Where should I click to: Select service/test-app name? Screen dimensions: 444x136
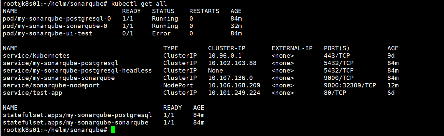coord(32,93)
